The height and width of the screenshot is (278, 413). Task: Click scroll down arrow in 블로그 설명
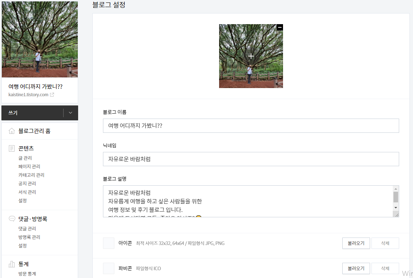396,208
